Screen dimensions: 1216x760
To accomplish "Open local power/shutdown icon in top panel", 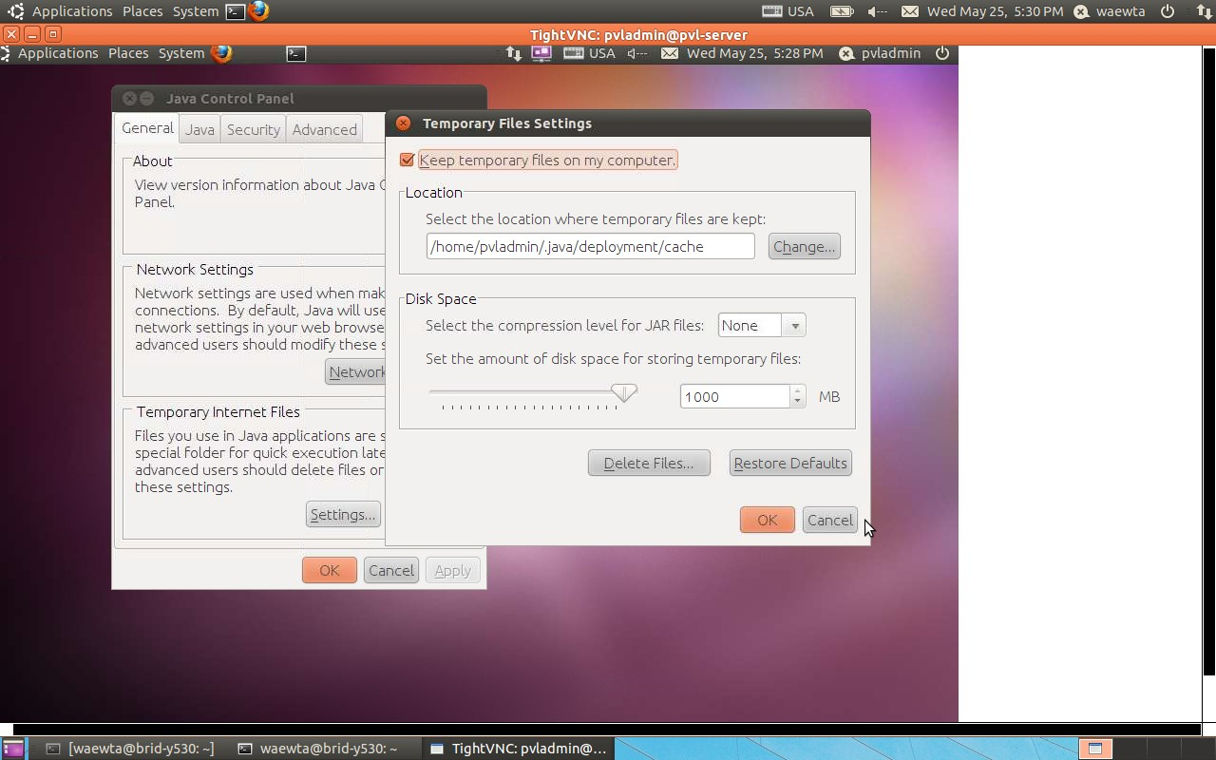I will click(x=1168, y=11).
